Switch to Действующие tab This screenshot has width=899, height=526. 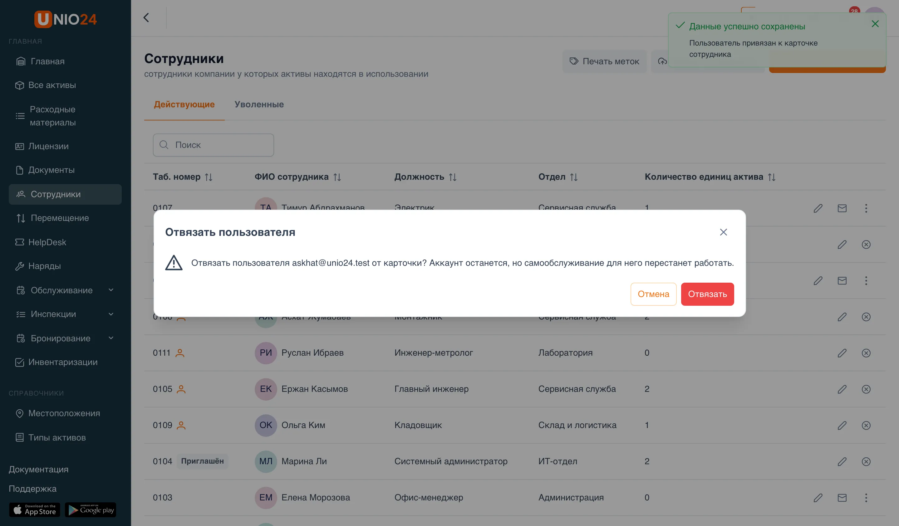pyautogui.click(x=184, y=105)
